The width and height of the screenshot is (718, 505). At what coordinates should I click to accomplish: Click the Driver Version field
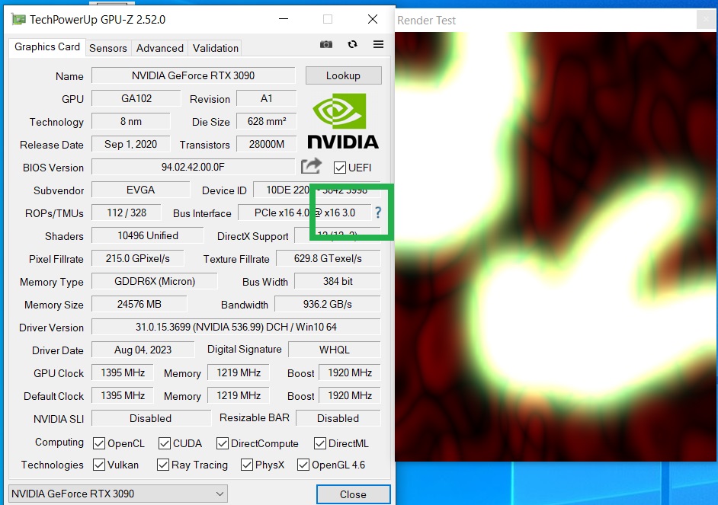[x=236, y=327]
